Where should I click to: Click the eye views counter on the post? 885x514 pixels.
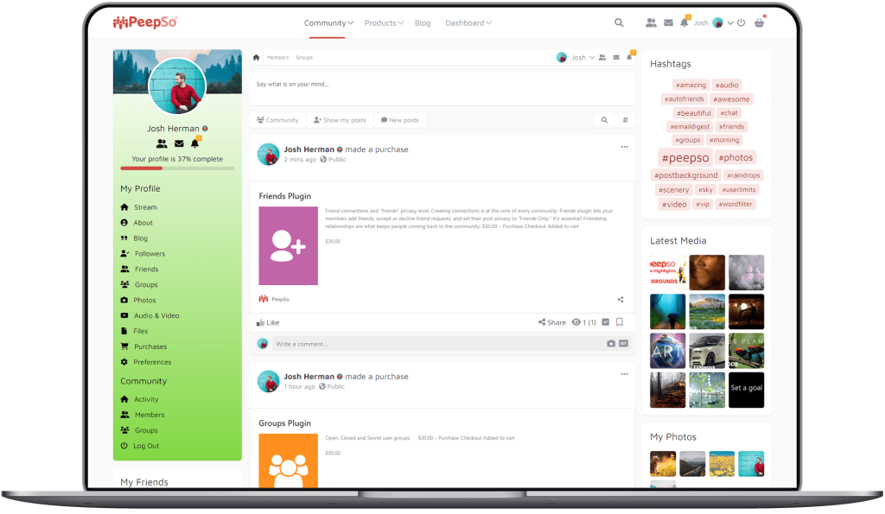(584, 322)
